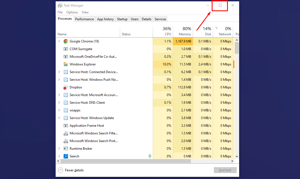Close the Task Manager window
The height and width of the screenshot is (179, 300).
[x=233, y=5]
